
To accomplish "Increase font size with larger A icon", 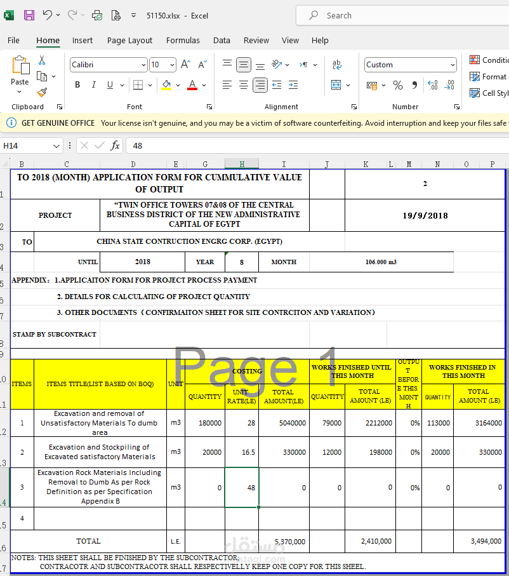I will [x=185, y=65].
